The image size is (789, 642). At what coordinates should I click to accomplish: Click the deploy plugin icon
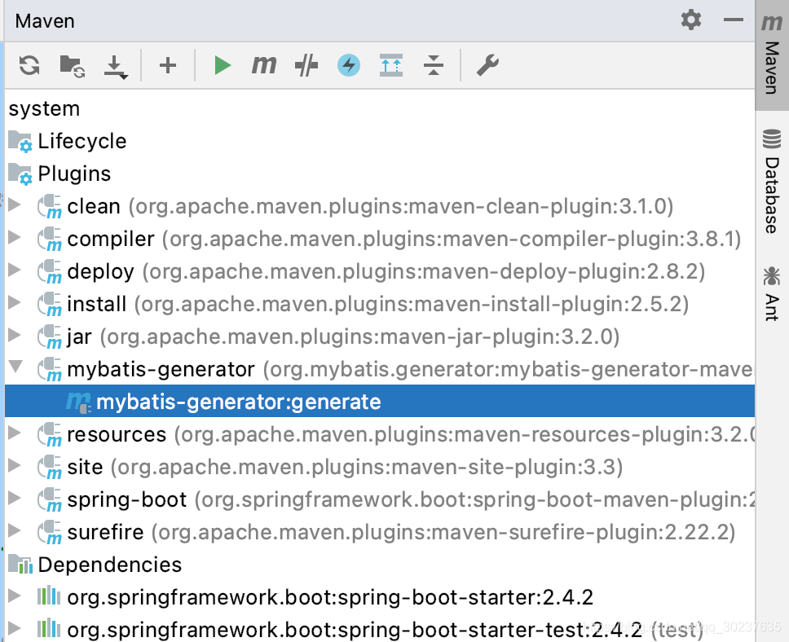coord(49,272)
